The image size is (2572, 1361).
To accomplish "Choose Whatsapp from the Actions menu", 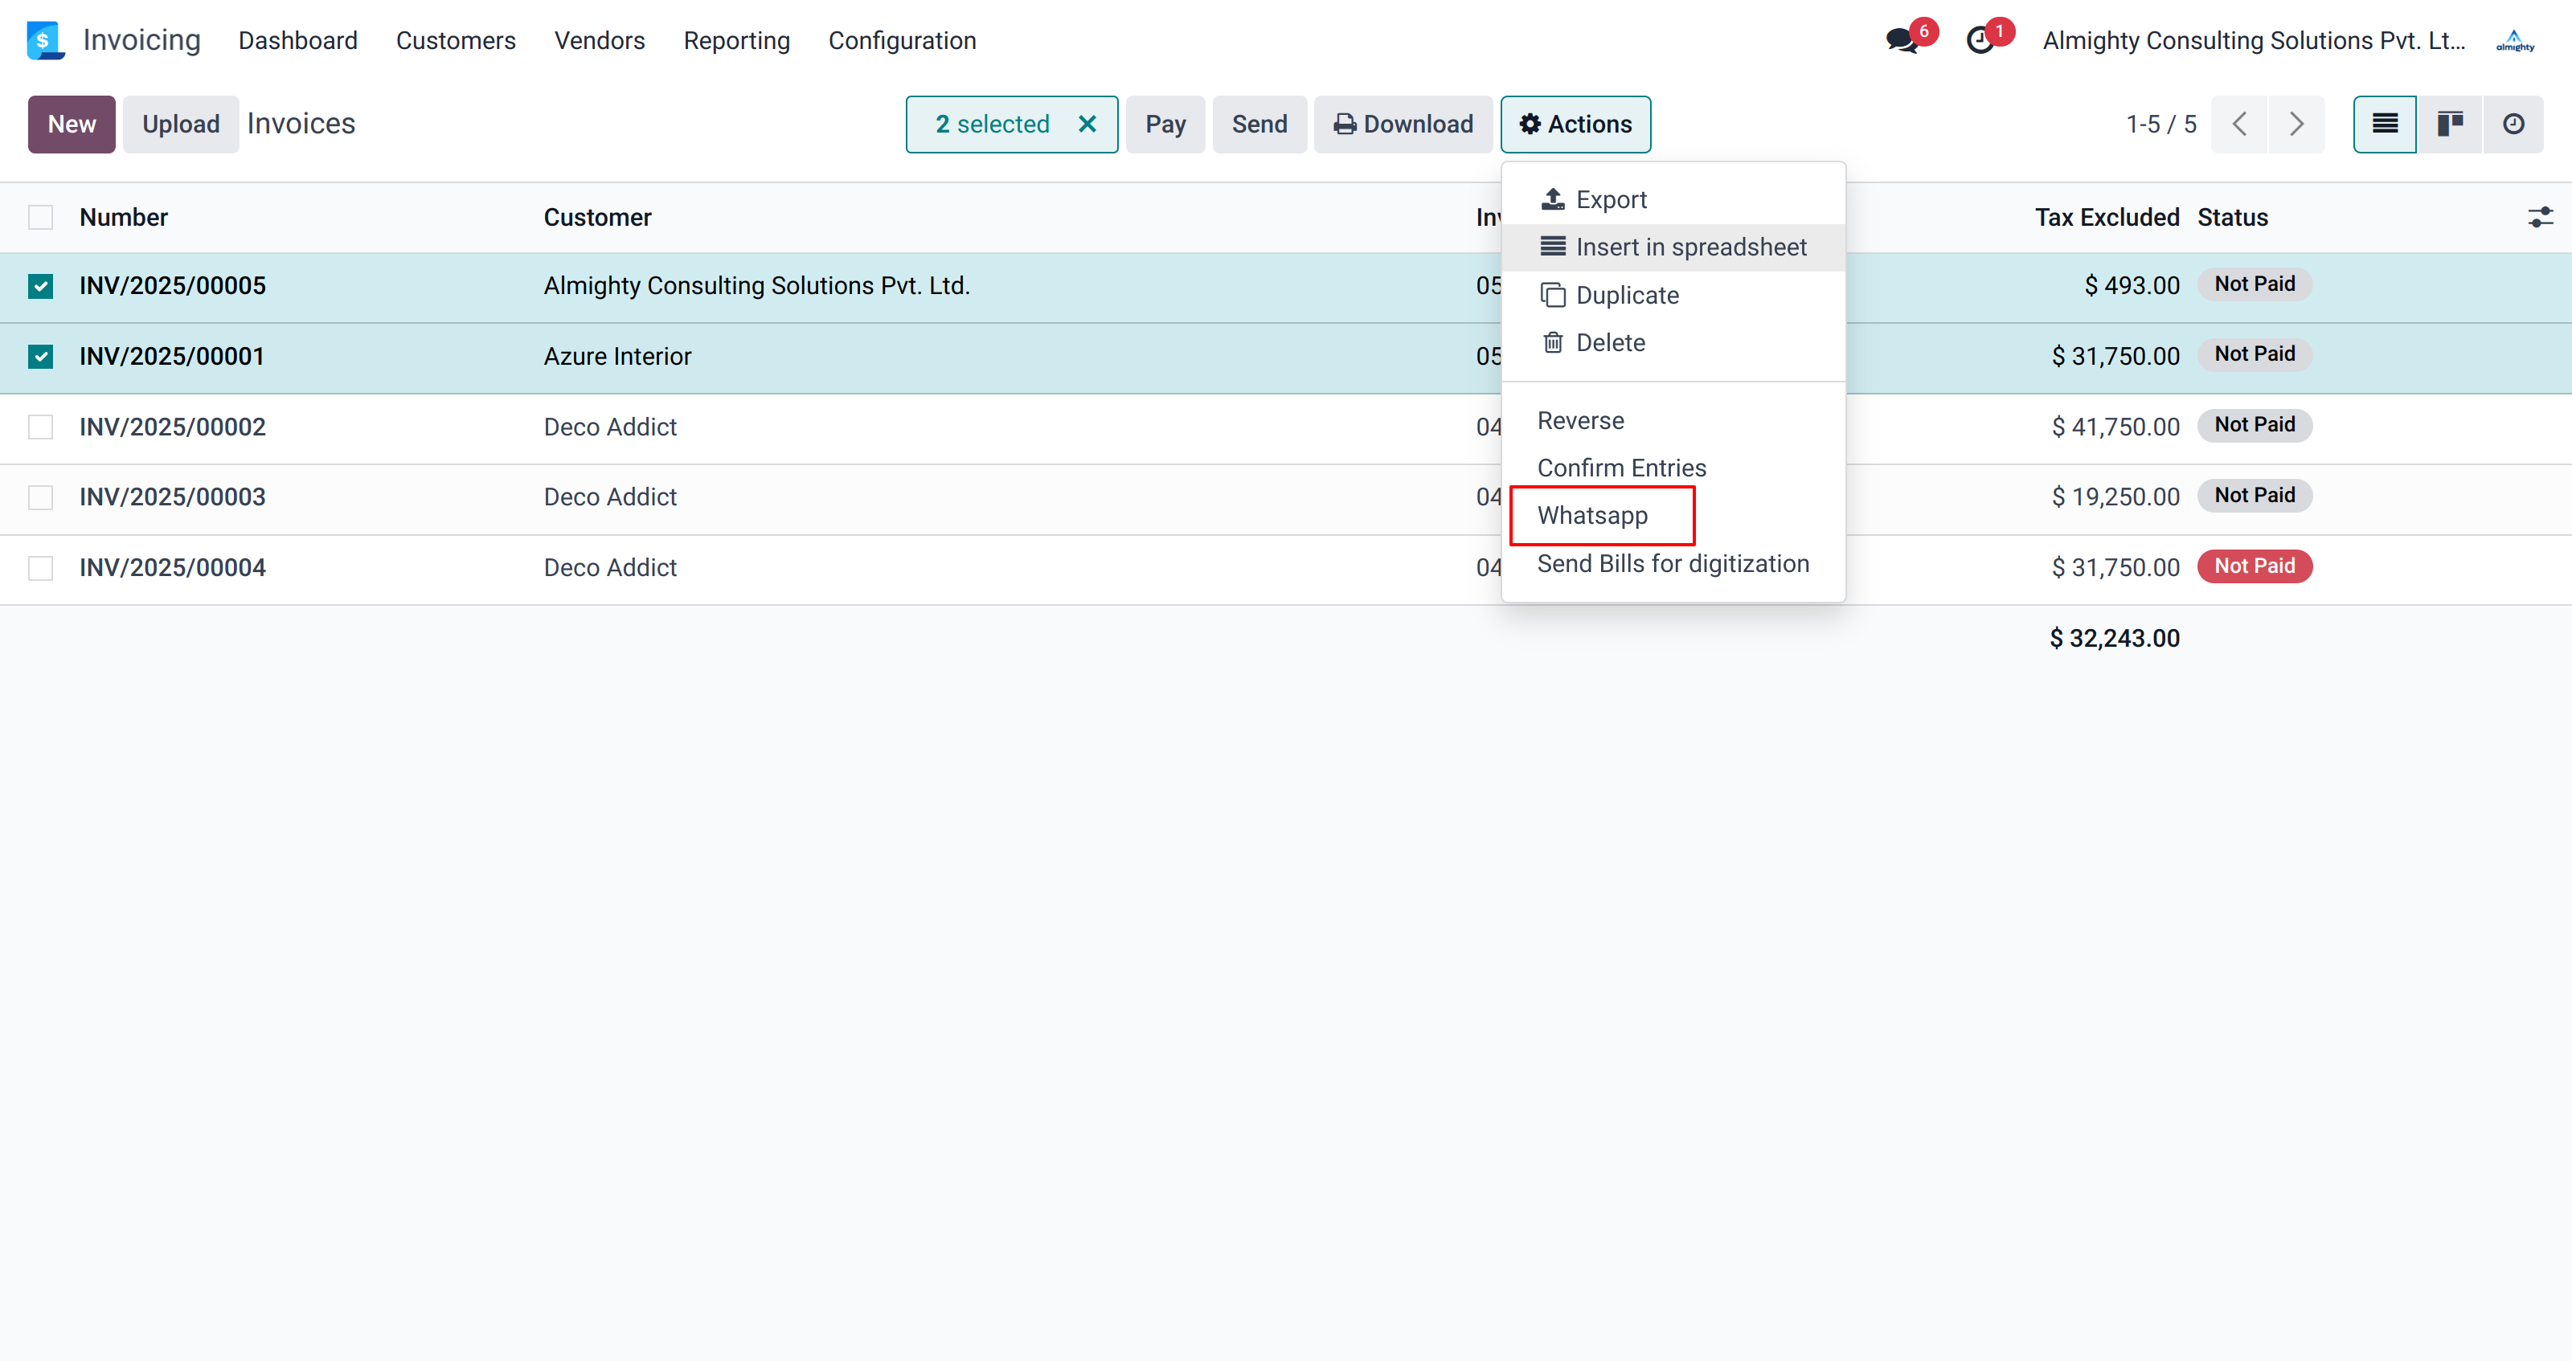I will (1592, 516).
